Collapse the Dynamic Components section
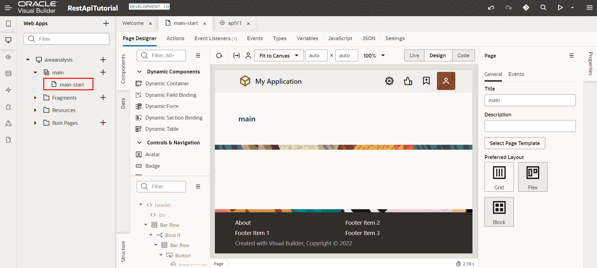The image size is (597, 268). pyautogui.click(x=140, y=72)
